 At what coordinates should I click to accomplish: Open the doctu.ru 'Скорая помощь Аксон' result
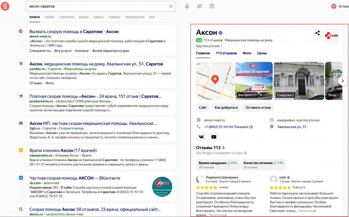(x=95, y=209)
